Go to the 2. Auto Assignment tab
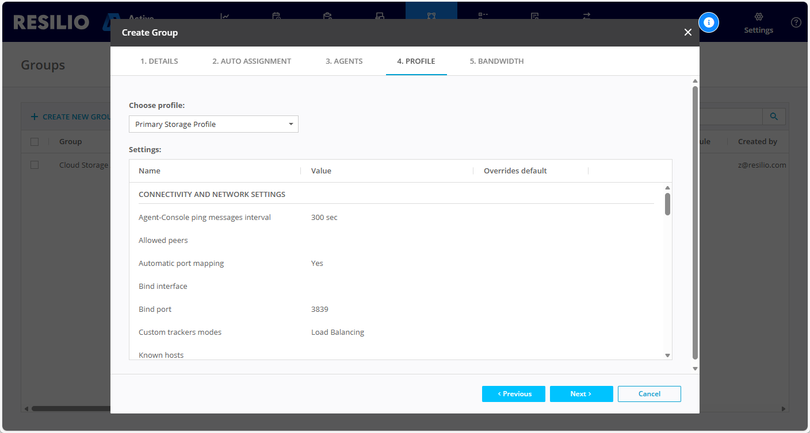This screenshot has width=810, height=433. pyautogui.click(x=251, y=61)
